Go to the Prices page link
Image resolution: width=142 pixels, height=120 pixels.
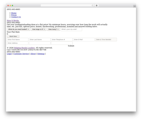(14, 15)
